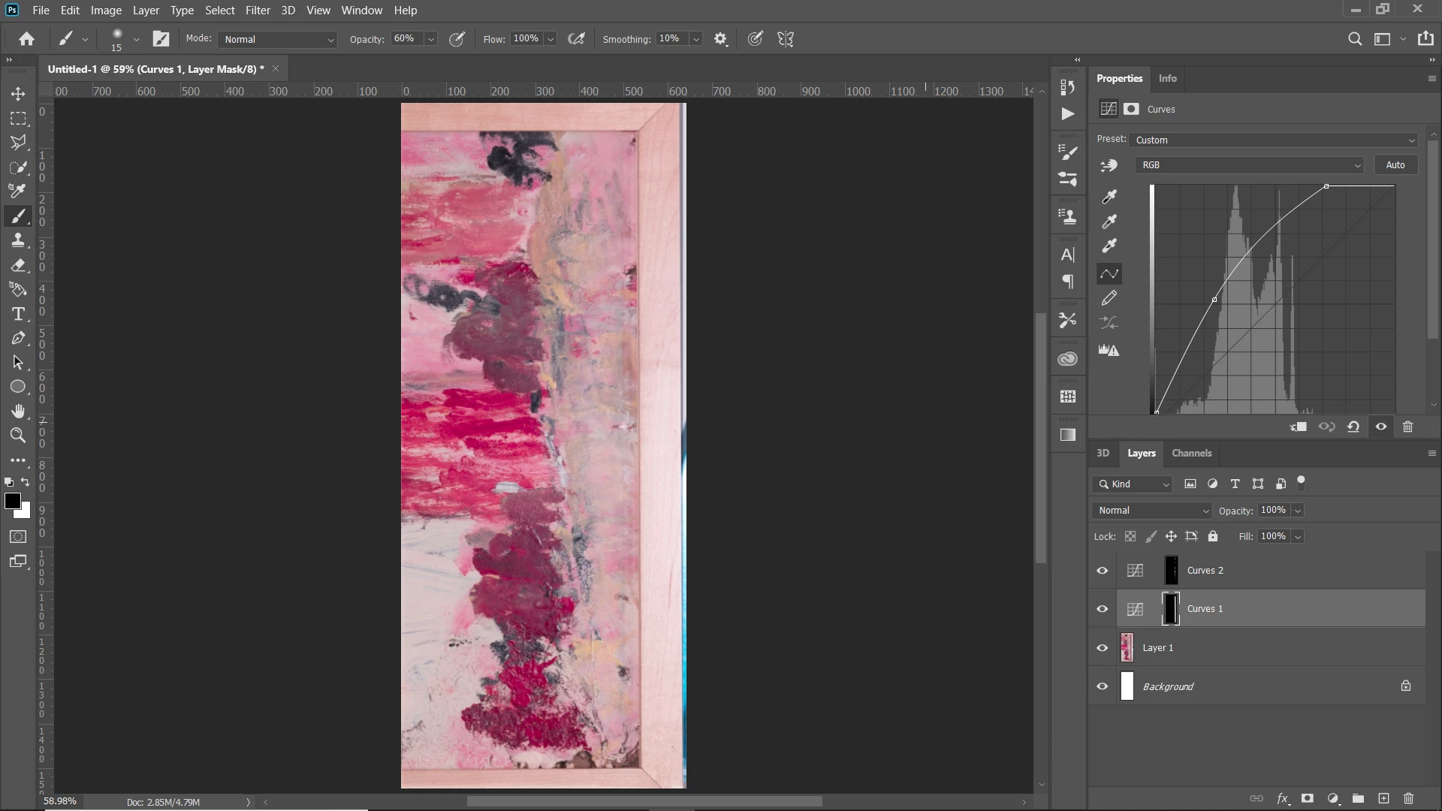
Task: Reset curves adjustment to defaults
Action: pos(1353,427)
